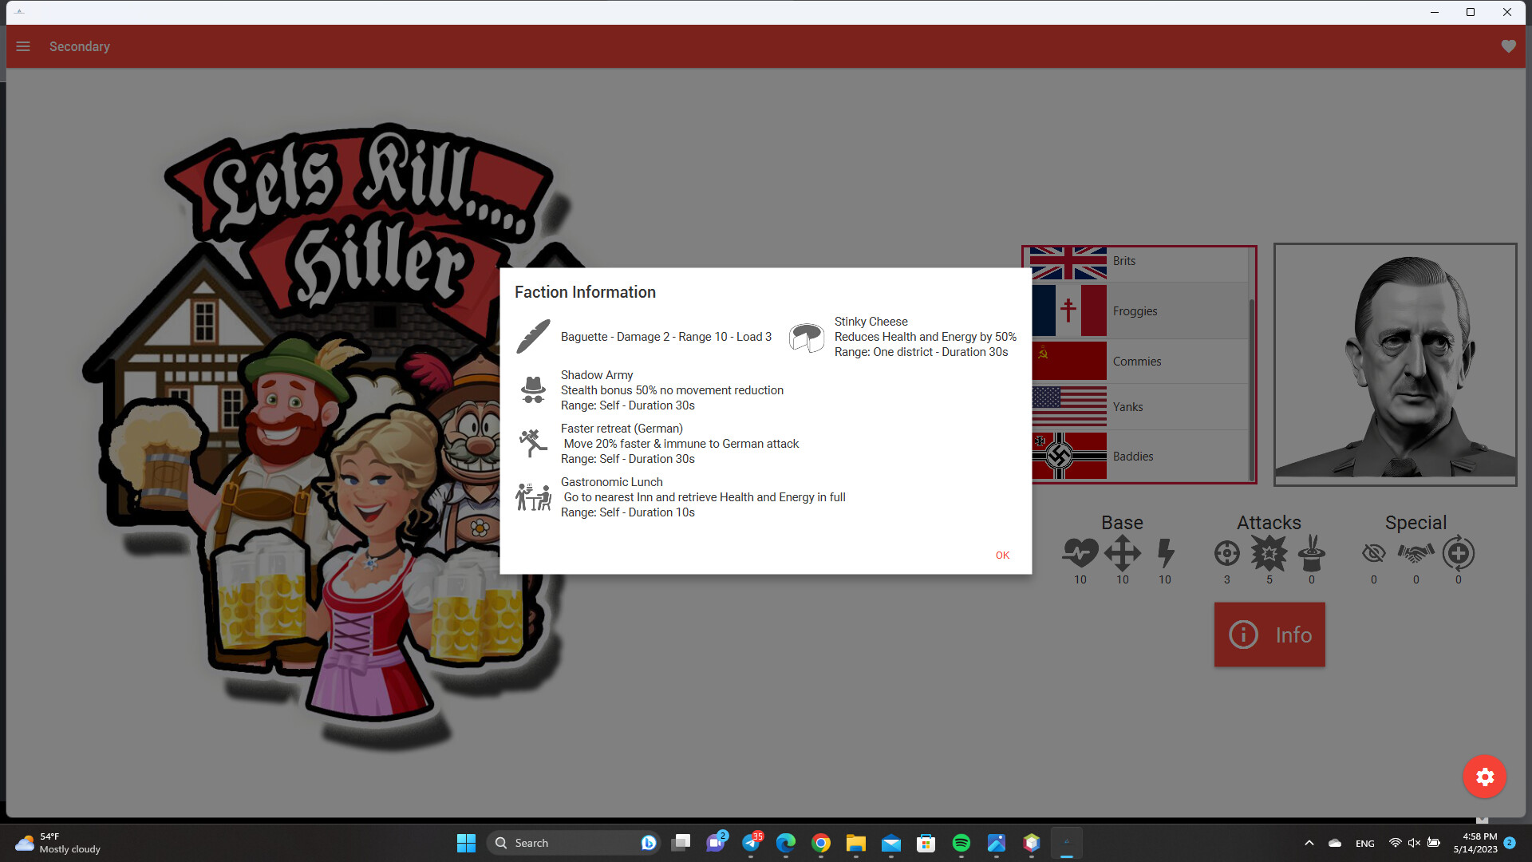Select the explosion attack icon
Screen dimensions: 1532x862
(1269, 554)
